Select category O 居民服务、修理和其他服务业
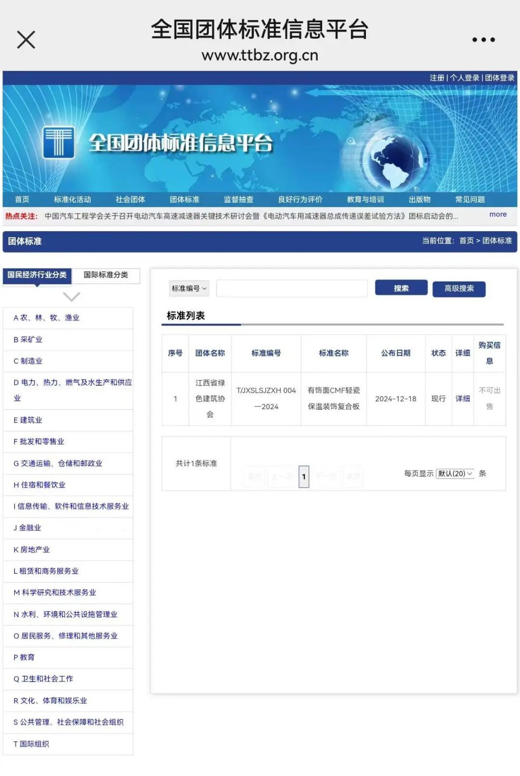Screen dimensions: 520x776 click(x=68, y=636)
